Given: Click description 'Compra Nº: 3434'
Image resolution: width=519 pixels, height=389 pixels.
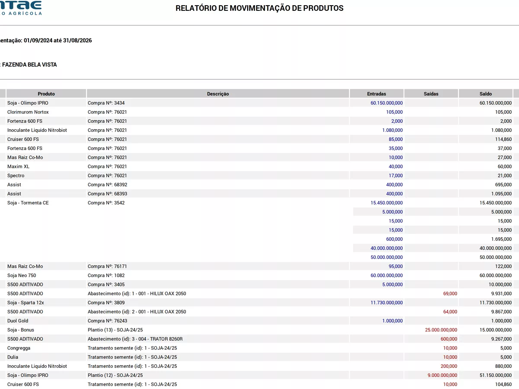Looking at the screenshot, I should 106,103.
